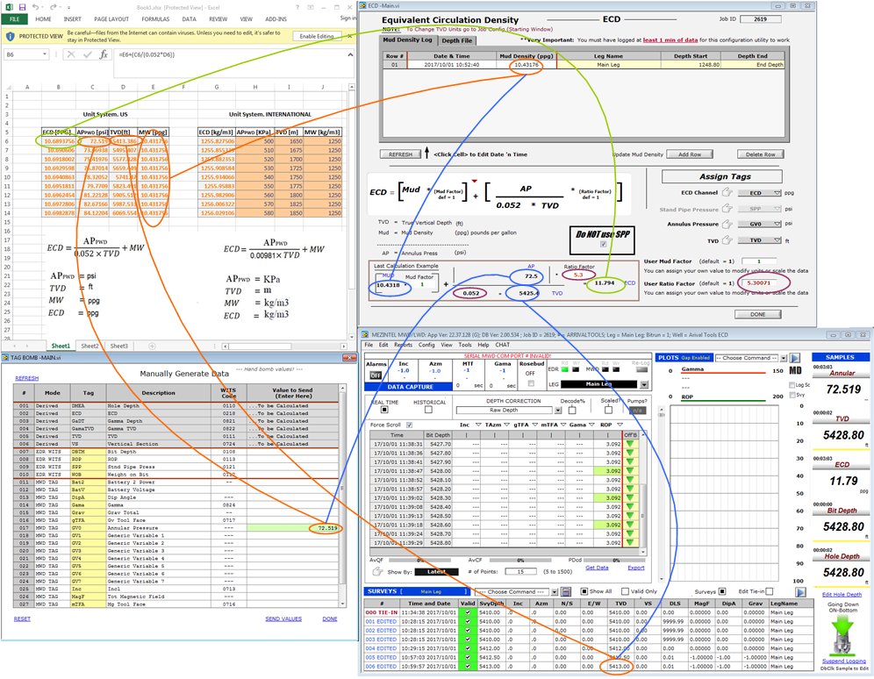This screenshot has width=874, height=679.
Task: Open the Excel Name Box dropdown
Action: click(x=45, y=54)
